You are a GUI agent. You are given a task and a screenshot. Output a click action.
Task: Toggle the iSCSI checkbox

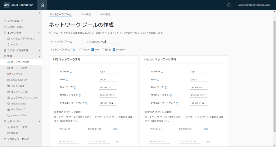click(x=103, y=50)
